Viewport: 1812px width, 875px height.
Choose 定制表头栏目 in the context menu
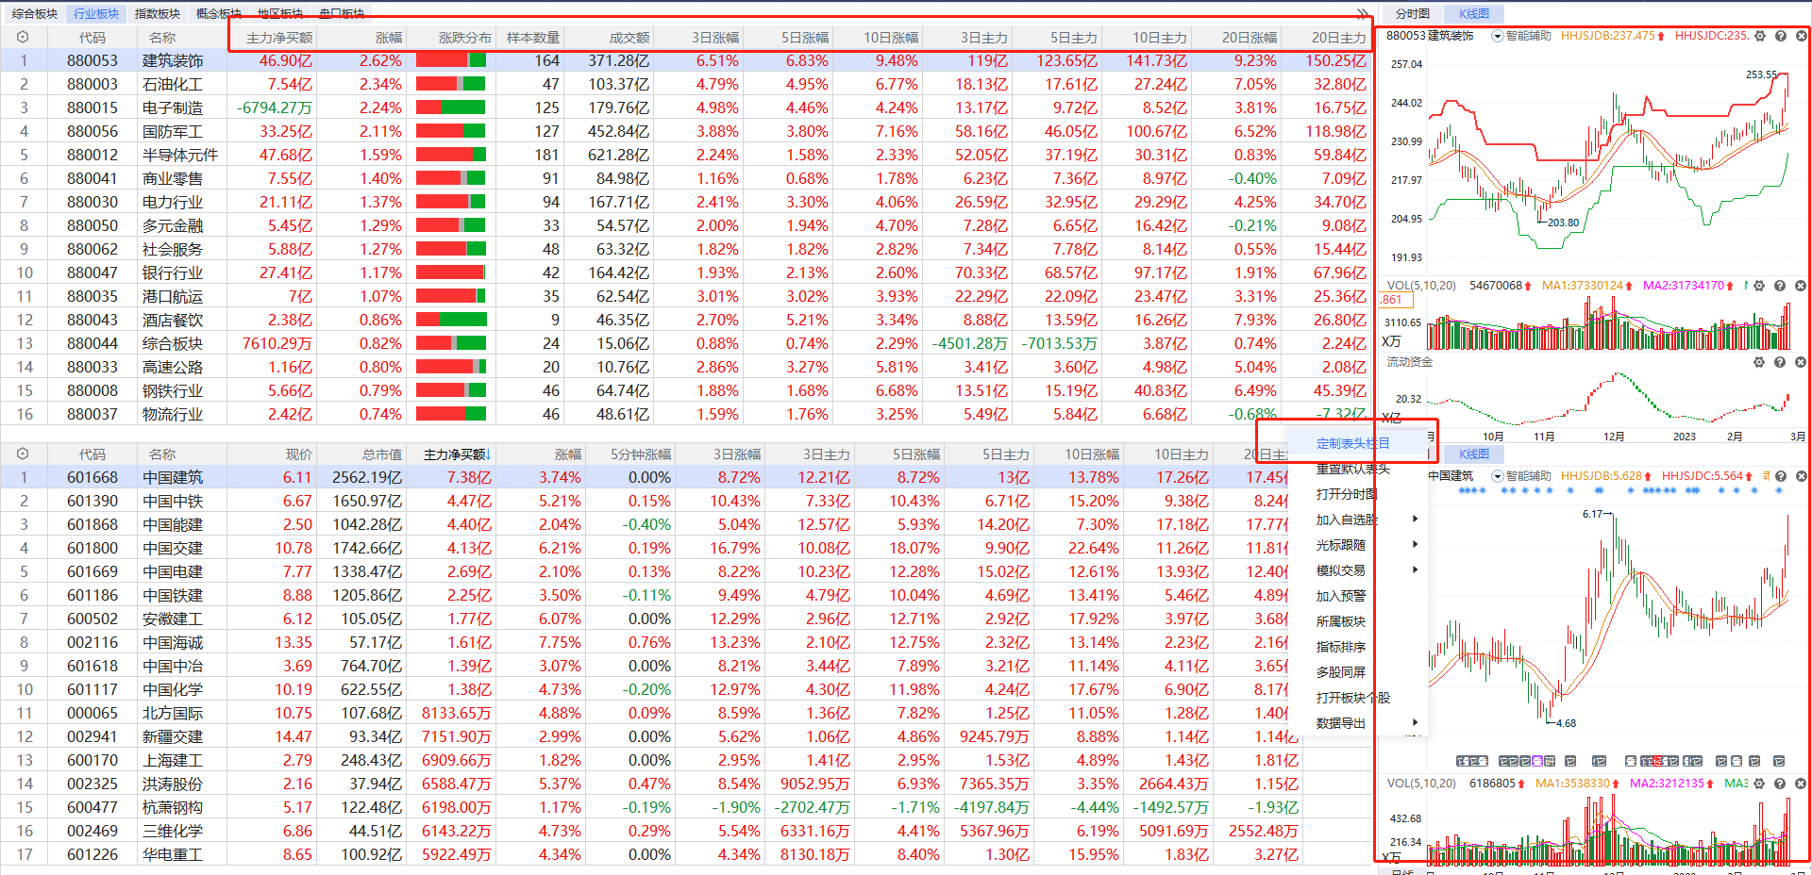pyautogui.click(x=1353, y=443)
